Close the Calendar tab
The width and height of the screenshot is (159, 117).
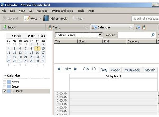131,27
